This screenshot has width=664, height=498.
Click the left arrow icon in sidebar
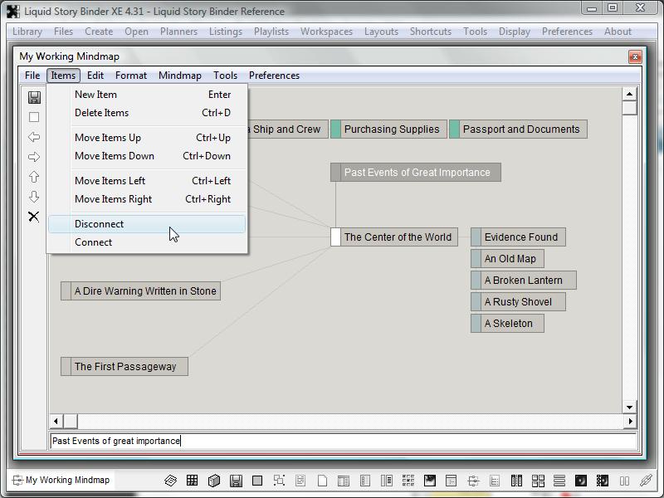34,137
